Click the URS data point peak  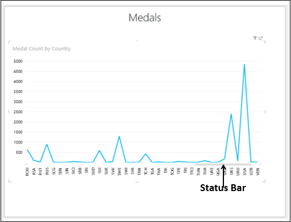231,114
